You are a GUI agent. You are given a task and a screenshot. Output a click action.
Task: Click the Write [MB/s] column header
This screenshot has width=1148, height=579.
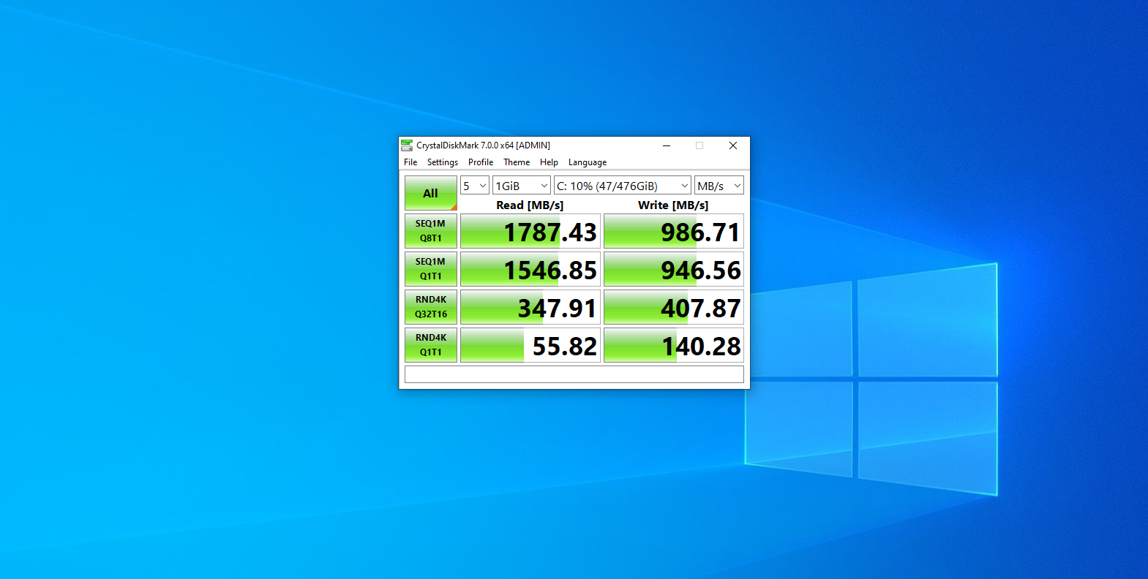(673, 205)
